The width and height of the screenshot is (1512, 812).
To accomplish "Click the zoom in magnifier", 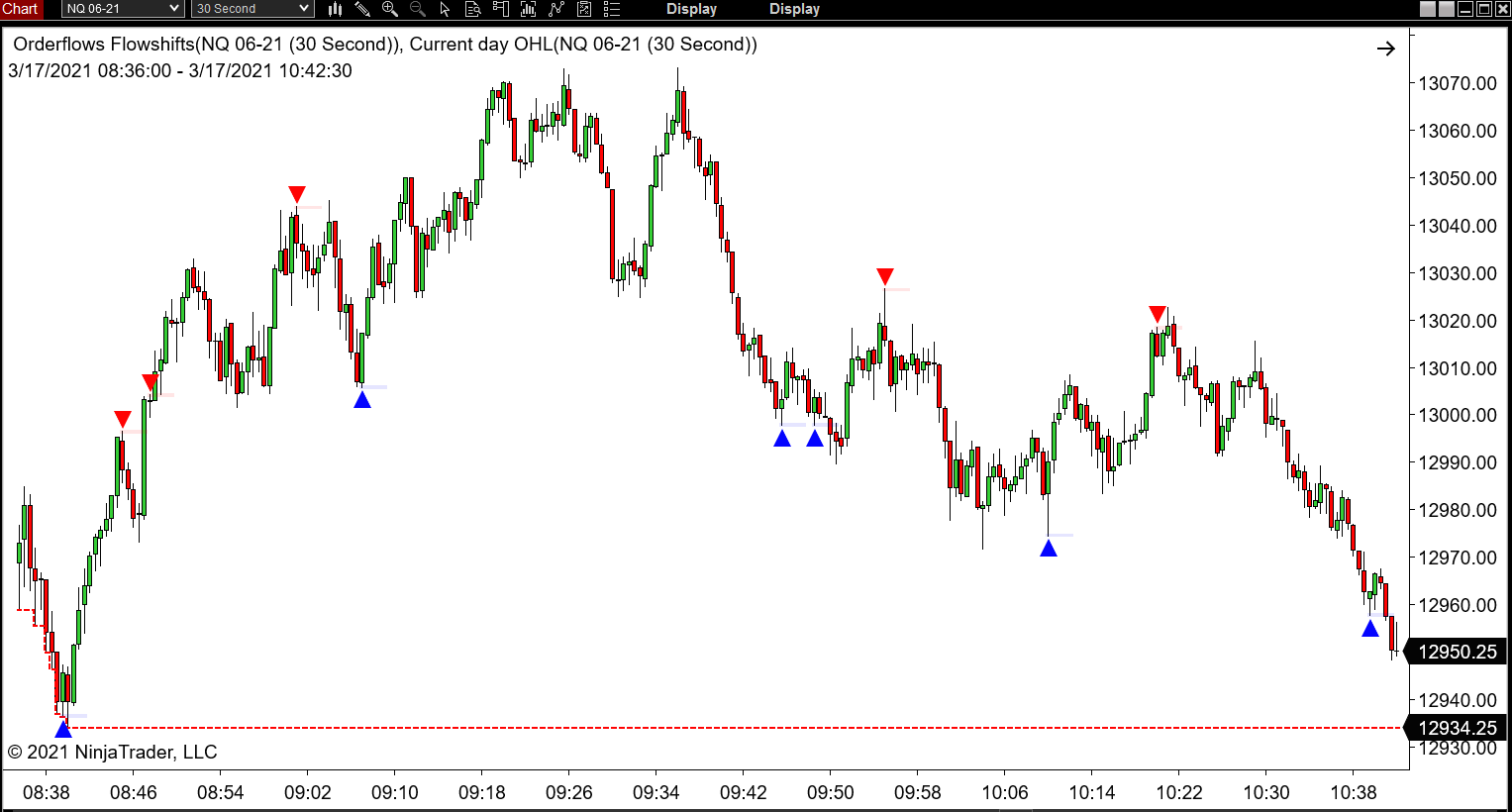I will coord(390,9).
